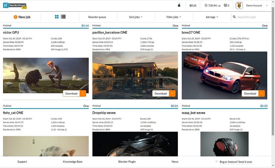This screenshot has width=275, height=168.
Task: Expand the Download options for victor GPU
Action: pos(83,93)
